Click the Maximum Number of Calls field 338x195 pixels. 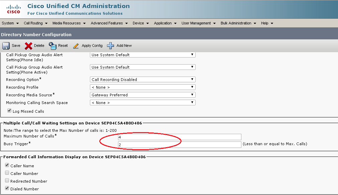[x=180, y=137]
